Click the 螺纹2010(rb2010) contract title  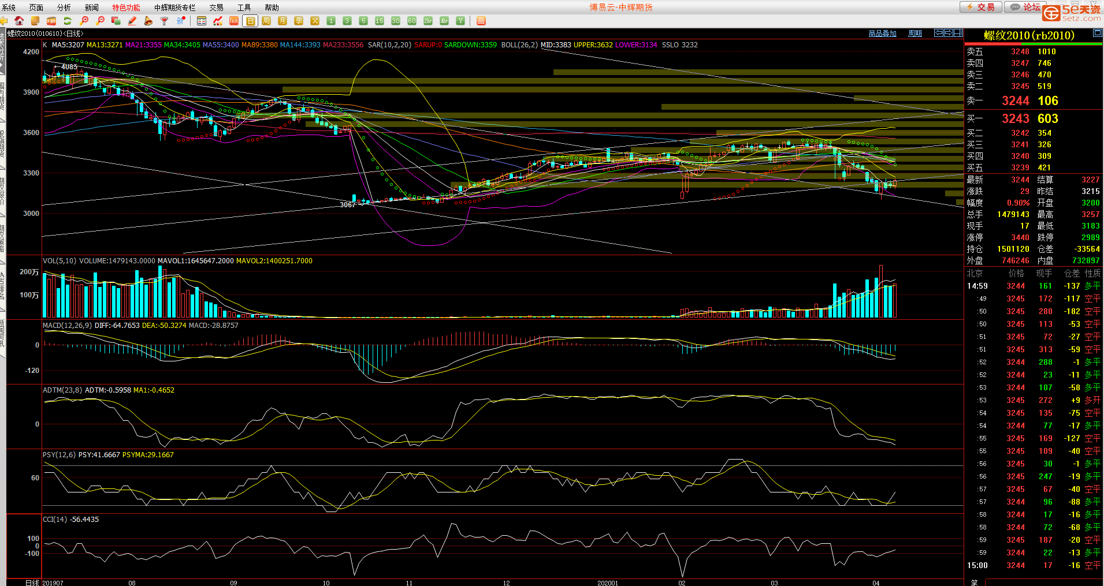(x=1029, y=36)
